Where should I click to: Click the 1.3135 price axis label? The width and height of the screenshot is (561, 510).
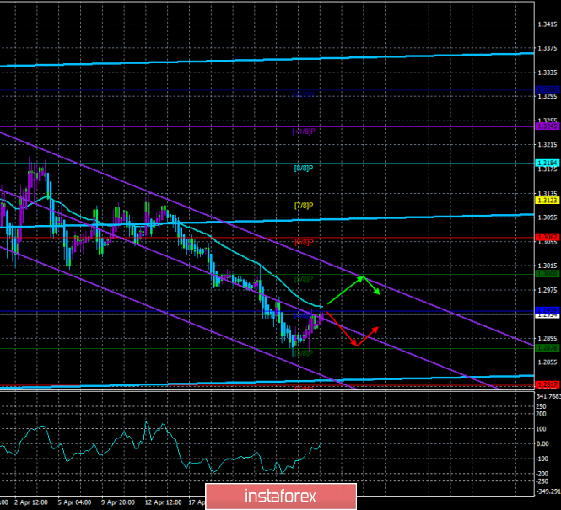[548, 193]
